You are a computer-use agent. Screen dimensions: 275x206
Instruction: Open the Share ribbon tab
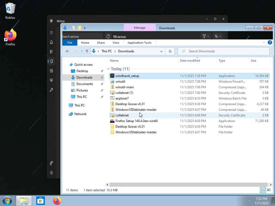click(x=101, y=43)
